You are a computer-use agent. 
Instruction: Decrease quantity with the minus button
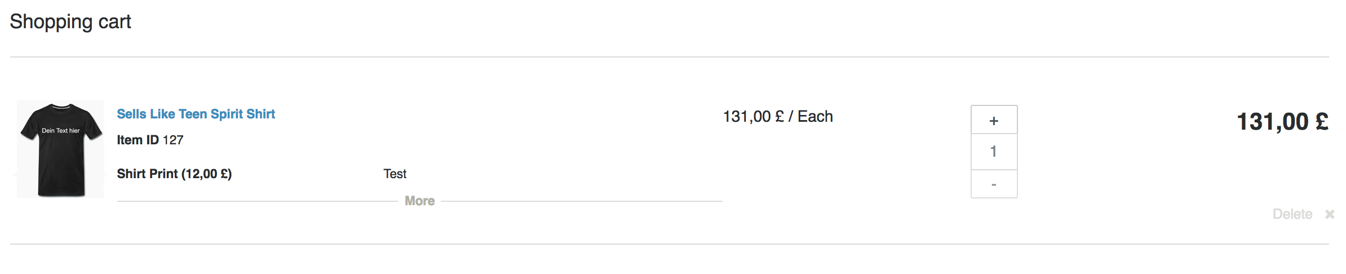click(x=994, y=184)
